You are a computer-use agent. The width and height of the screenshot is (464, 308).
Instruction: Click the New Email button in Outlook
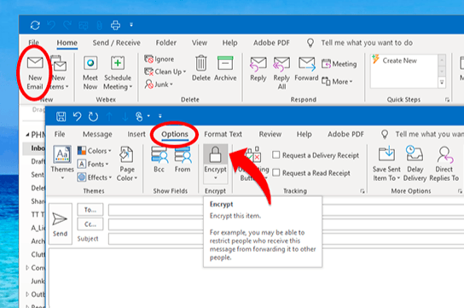pyautogui.click(x=35, y=73)
